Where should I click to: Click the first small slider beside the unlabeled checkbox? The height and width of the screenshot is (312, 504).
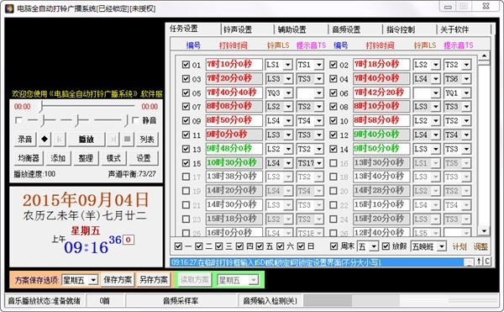coord(42,120)
